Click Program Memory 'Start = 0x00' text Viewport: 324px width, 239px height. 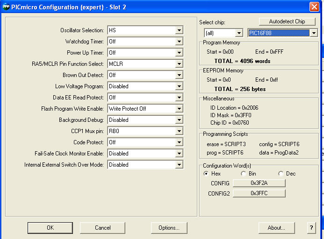pyautogui.click(x=220, y=52)
